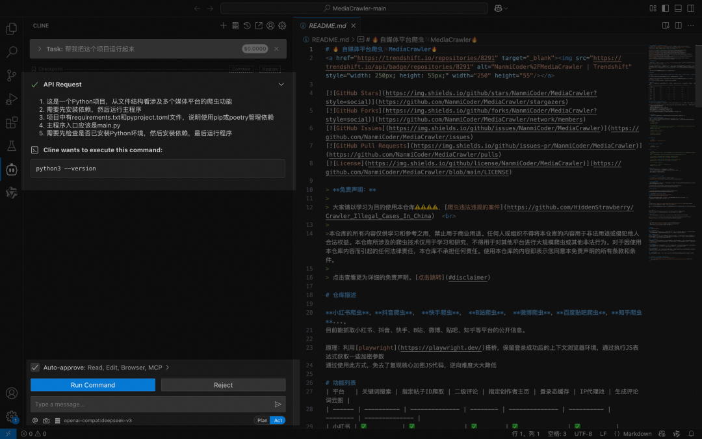Customize layout icon in title bar
702x439 pixels.
[x=653, y=8]
